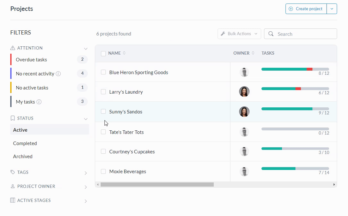
Task: Filter by Overdue tasks
Action: 31,60
